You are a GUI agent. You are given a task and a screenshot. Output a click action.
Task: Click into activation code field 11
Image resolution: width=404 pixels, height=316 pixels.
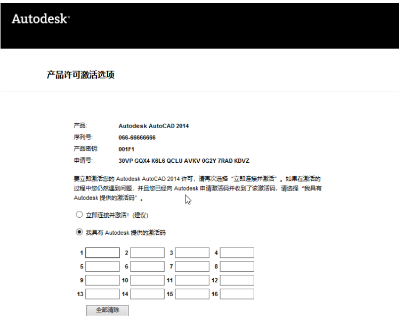tap(192, 280)
